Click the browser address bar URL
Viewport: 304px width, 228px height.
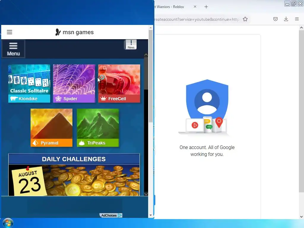(x=197, y=19)
